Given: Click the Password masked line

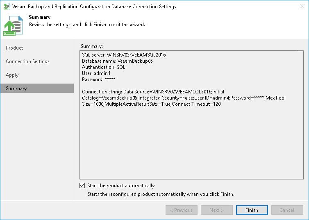Looking at the screenshot, I should pos(98,79).
